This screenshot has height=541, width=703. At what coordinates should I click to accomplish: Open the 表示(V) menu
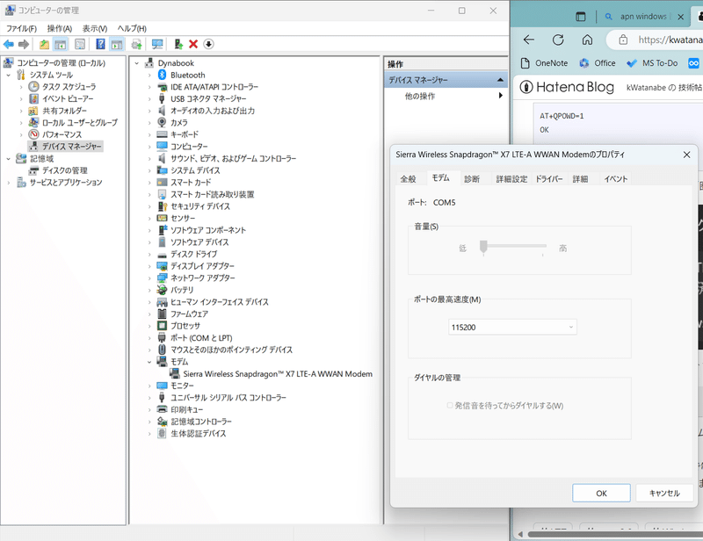pos(95,28)
